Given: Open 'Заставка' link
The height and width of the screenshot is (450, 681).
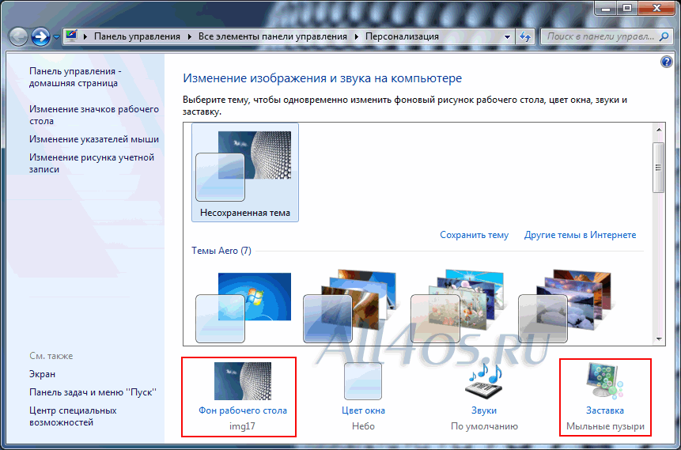Looking at the screenshot, I should (x=605, y=410).
